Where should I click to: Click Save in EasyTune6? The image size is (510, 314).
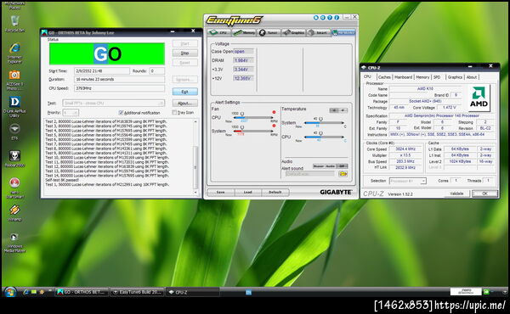pyautogui.click(x=220, y=193)
